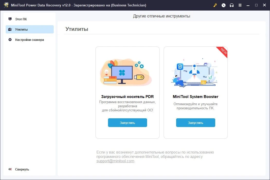Click the gear icon beside Настройки сканера
This screenshot has width=270, height=180.
[10, 40]
